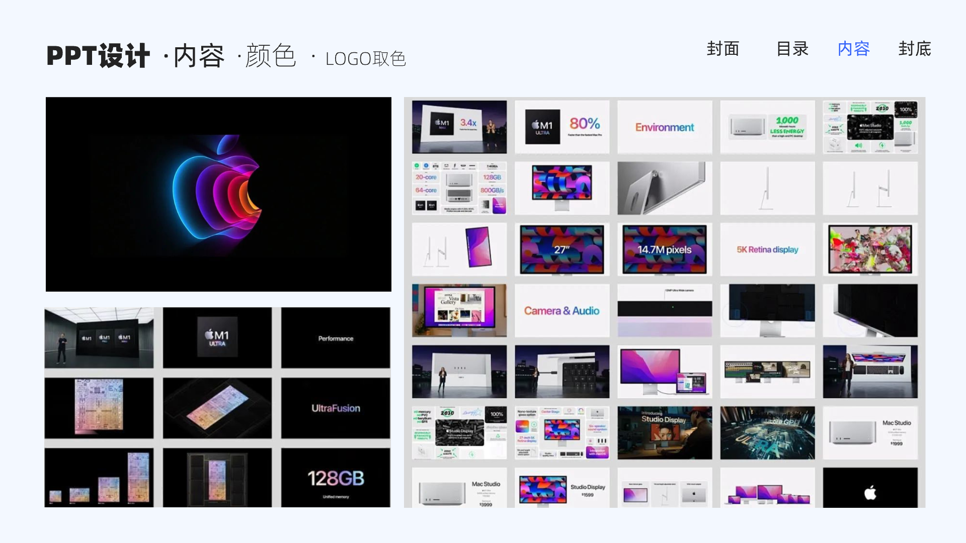Select the thumbnail with four growing chip dies
This screenshot has width=966, height=543.
99,478
